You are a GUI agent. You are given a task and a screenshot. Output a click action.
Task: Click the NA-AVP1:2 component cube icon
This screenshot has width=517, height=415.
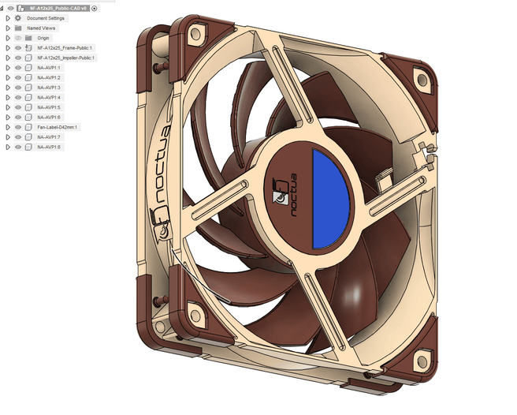28,77
